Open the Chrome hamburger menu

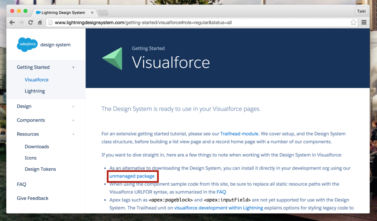tap(364, 22)
